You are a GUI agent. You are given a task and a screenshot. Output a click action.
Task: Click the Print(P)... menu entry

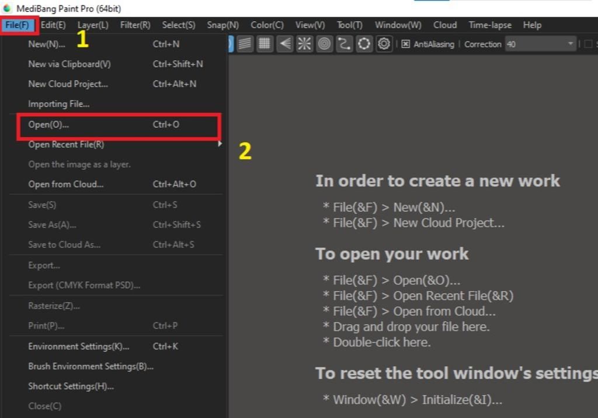[x=116, y=326]
